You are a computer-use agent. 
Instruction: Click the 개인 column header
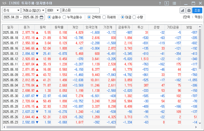pos(75,27)
